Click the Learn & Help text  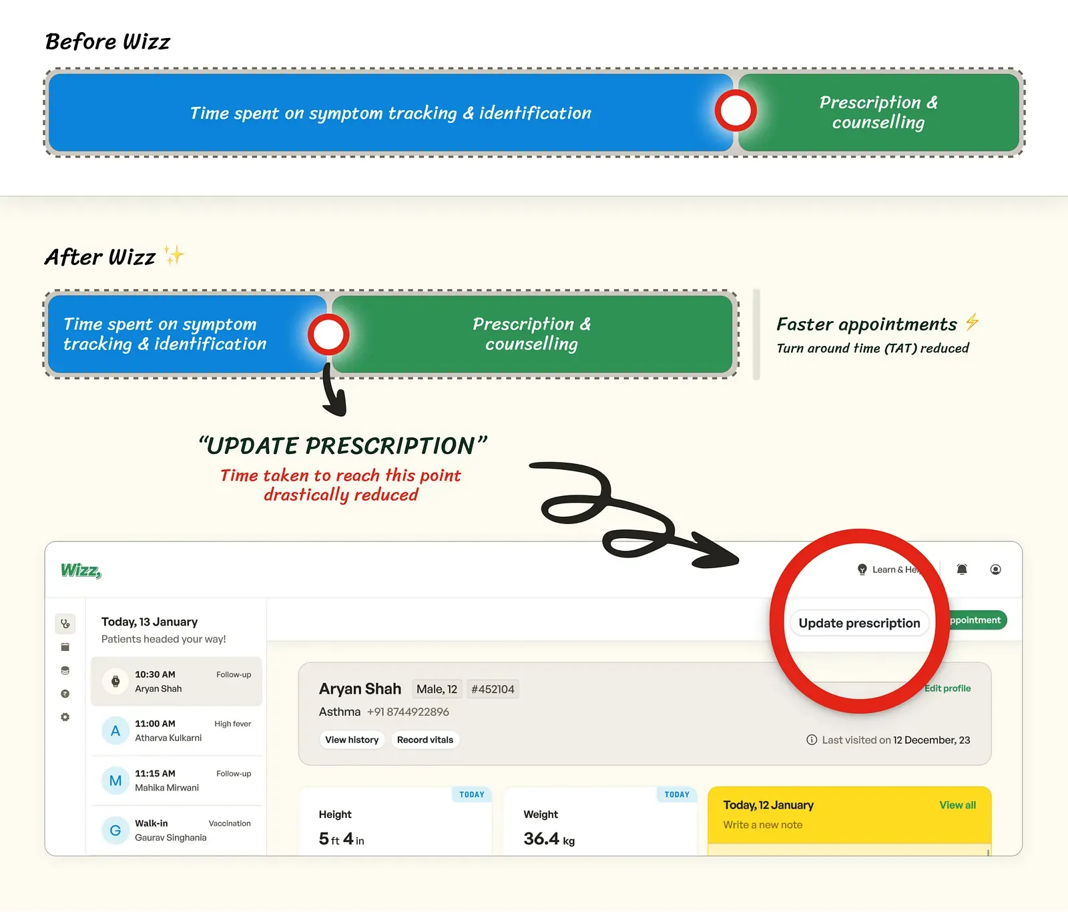(896, 569)
